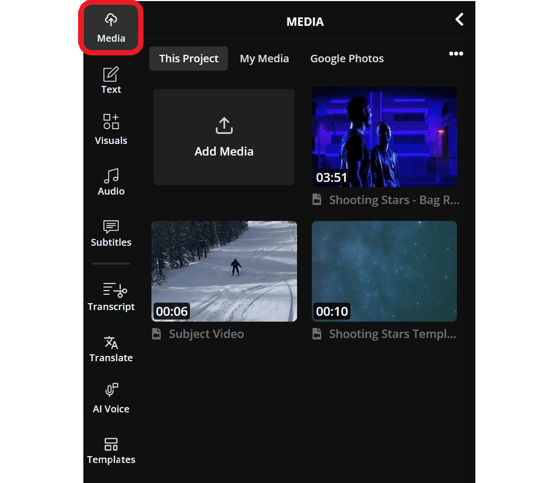Open the Translate tool
This screenshot has width=554, height=483.
click(x=111, y=349)
